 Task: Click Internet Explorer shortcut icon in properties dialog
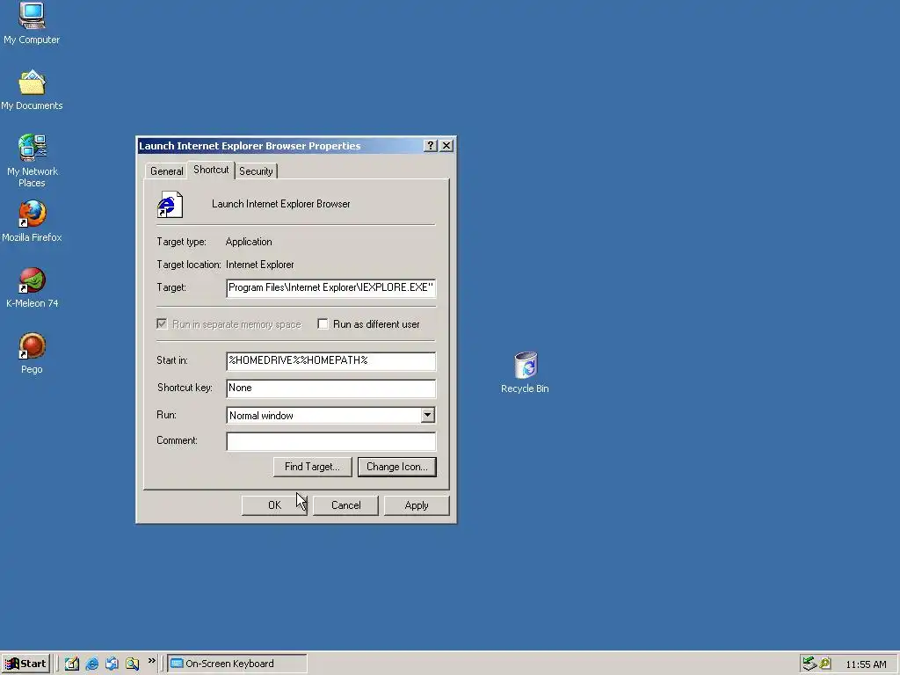point(170,204)
